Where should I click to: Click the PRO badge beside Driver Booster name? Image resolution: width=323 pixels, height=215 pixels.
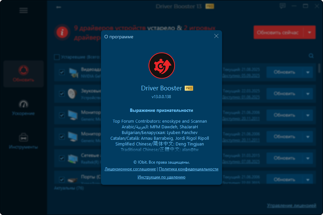189,88
